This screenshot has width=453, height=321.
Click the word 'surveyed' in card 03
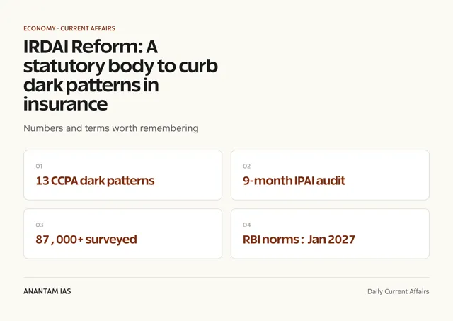click(x=111, y=240)
